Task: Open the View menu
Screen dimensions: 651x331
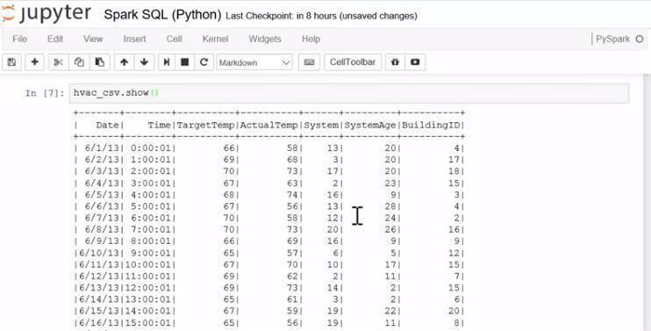Action: pyautogui.click(x=93, y=39)
